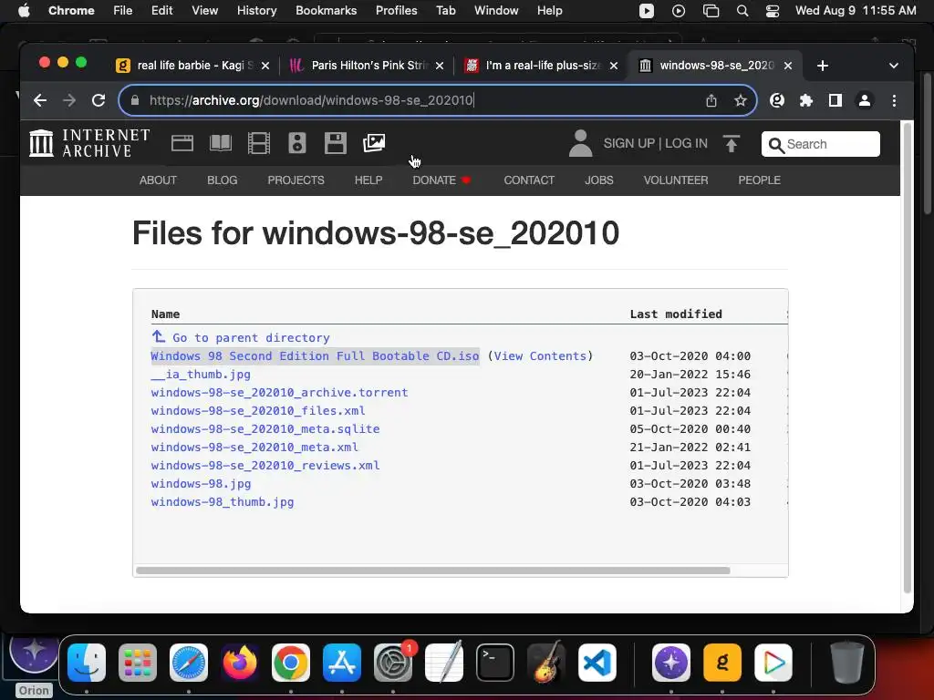Open Launchpad in the Dock

click(x=138, y=663)
